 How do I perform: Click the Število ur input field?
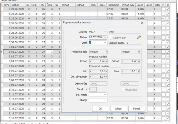[x=93, y=89]
